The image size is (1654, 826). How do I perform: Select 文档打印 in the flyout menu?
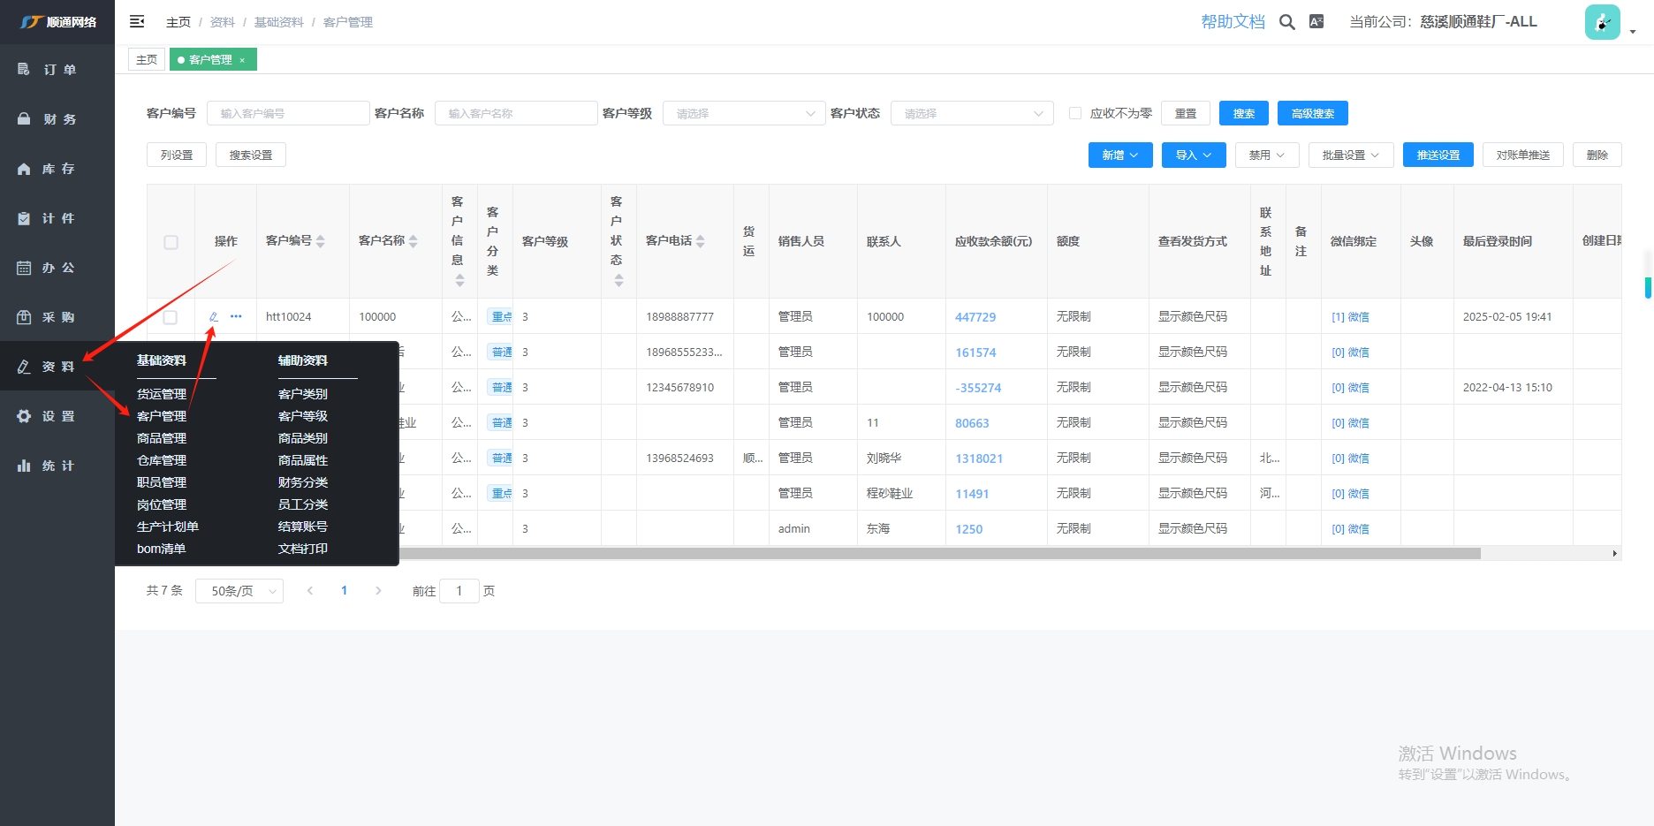click(x=303, y=549)
